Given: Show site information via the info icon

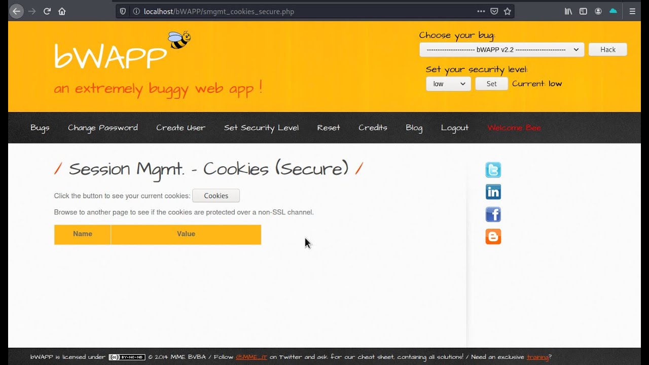Looking at the screenshot, I should (136, 11).
